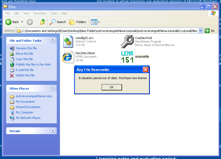The height and width of the screenshot is (159, 221).
Task: Open the Views dropdown arrow
Action: coord(99,22)
